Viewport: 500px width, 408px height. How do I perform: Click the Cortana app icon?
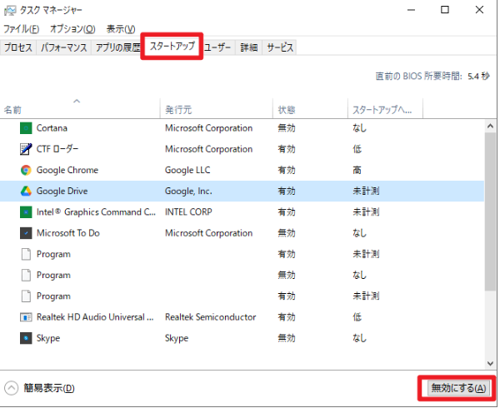pos(26,128)
